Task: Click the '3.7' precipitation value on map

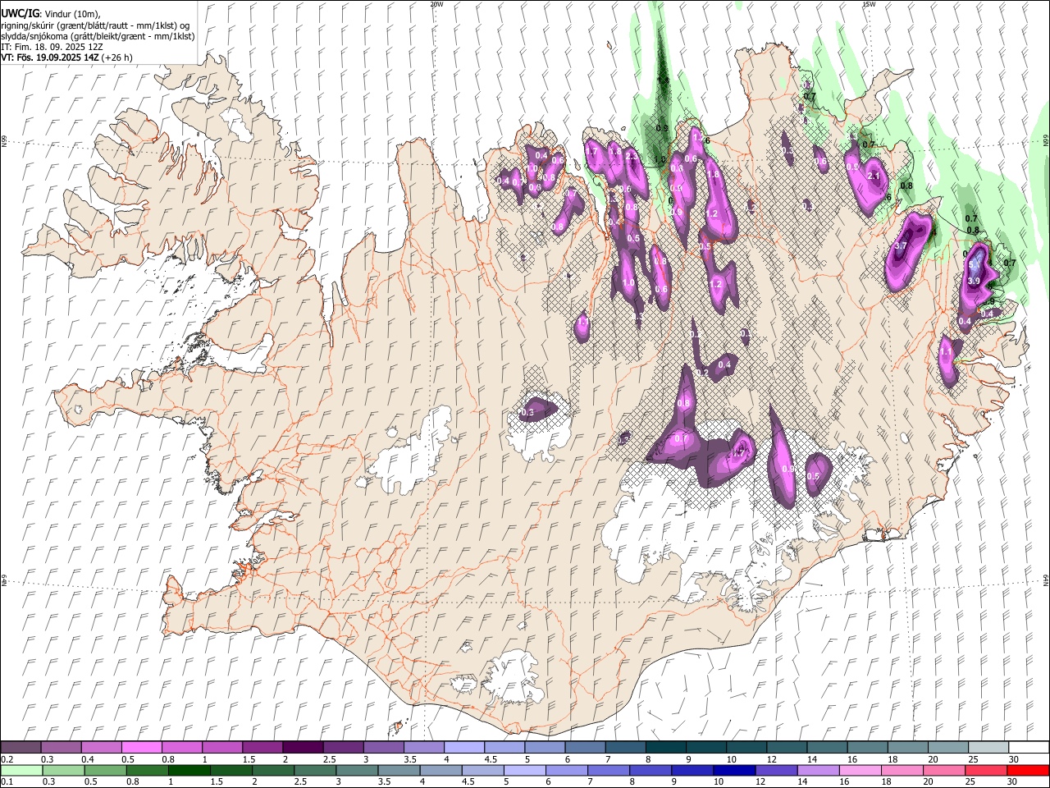Action: (x=900, y=246)
